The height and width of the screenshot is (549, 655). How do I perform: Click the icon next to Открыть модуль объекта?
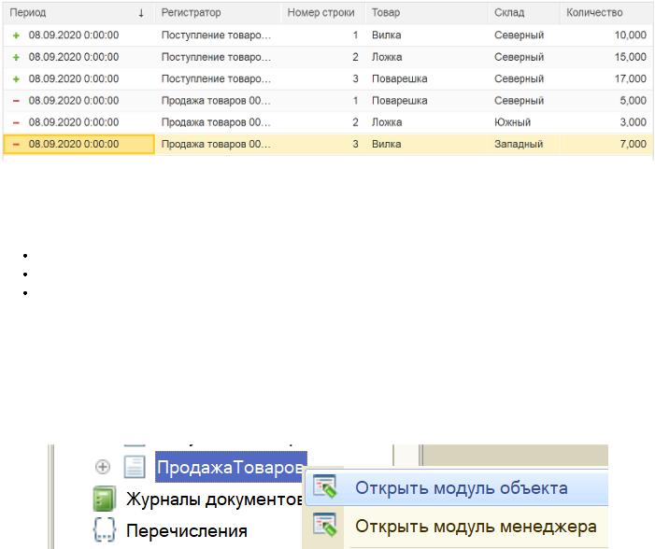(325, 488)
